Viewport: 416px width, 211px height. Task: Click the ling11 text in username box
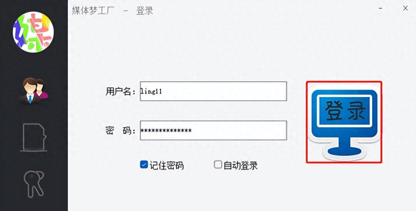pos(151,91)
